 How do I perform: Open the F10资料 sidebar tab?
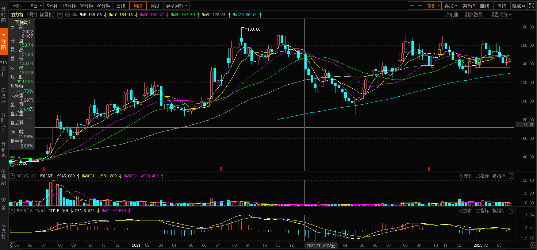click(x=3, y=69)
